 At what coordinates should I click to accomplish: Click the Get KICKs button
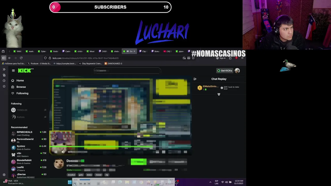(224, 71)
